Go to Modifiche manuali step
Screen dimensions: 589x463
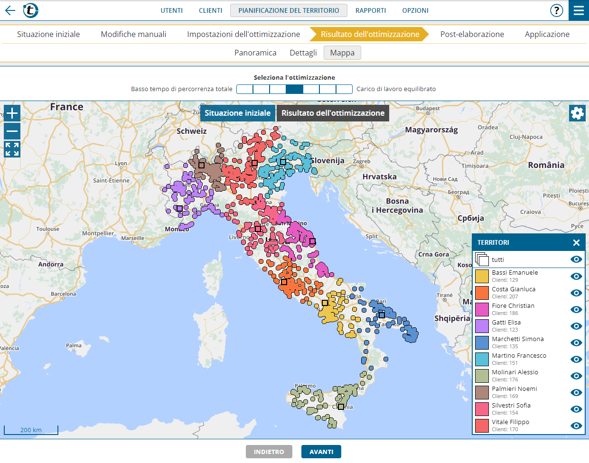133,34
